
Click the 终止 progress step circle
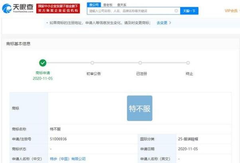[x=188, y=63]
